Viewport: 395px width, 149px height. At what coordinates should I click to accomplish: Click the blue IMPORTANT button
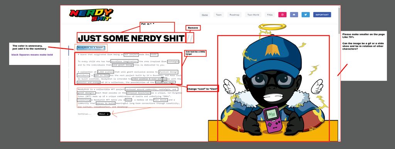click(322, 15)
